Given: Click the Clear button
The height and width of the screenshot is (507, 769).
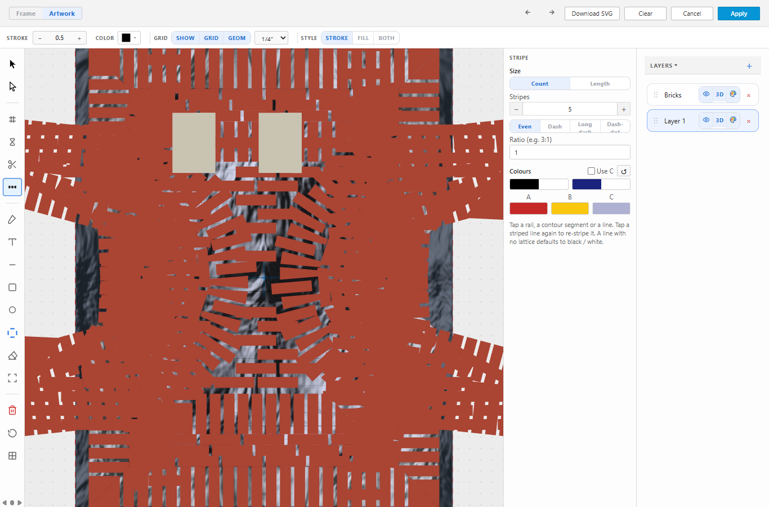Looking at the screenshot, I should click(x=646, y=14).
